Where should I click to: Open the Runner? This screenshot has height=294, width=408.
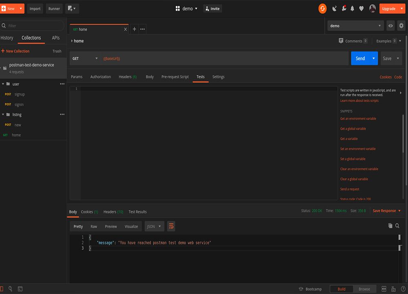tap(54, 9)
